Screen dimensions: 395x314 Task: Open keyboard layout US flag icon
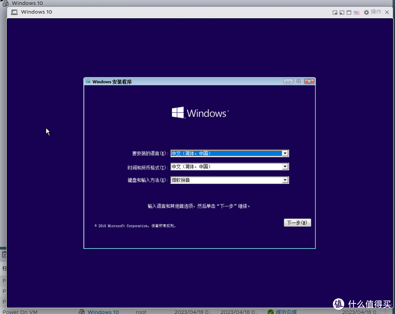coord(356,12)
